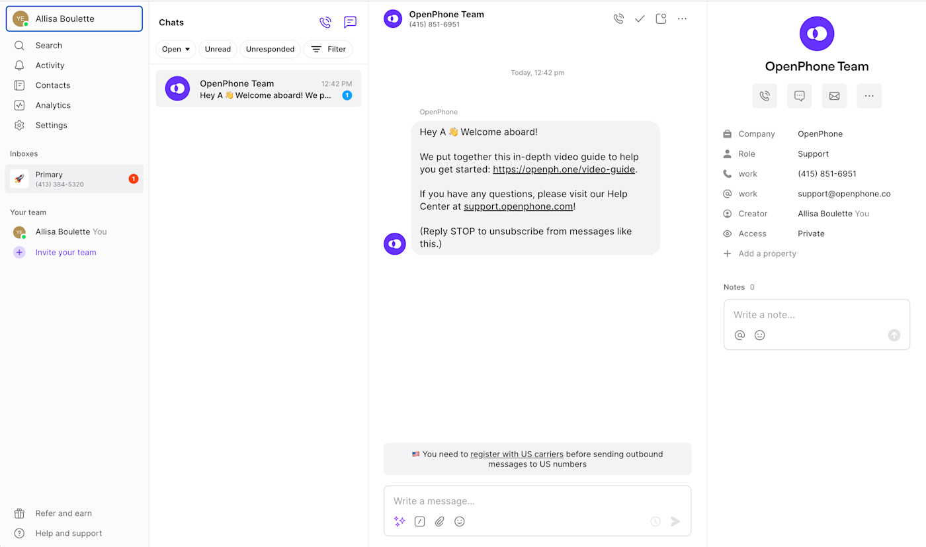Open the video-guide link in message

[564, 169]
